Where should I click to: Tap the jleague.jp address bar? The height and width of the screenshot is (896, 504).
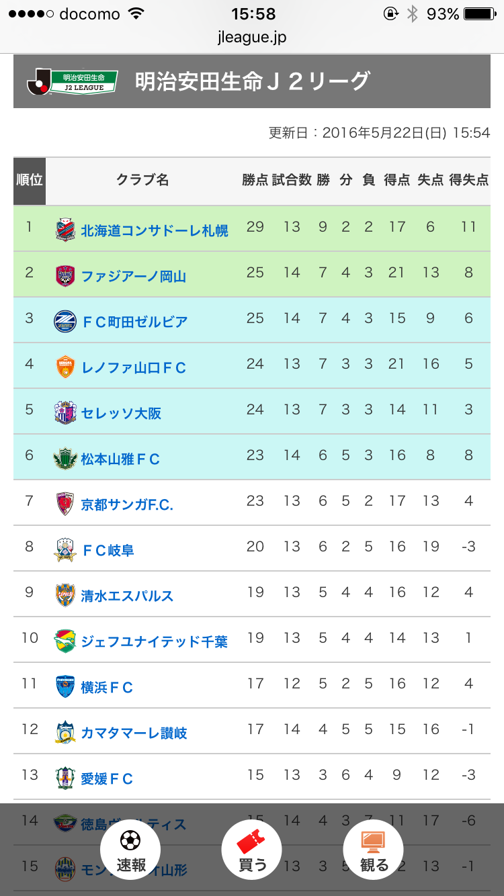tap(252, 38)
